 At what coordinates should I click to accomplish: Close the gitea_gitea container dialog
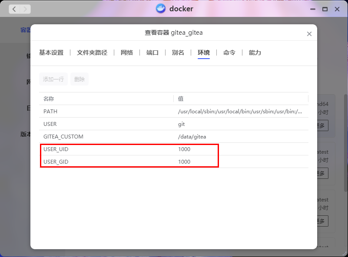coord(309,34)
